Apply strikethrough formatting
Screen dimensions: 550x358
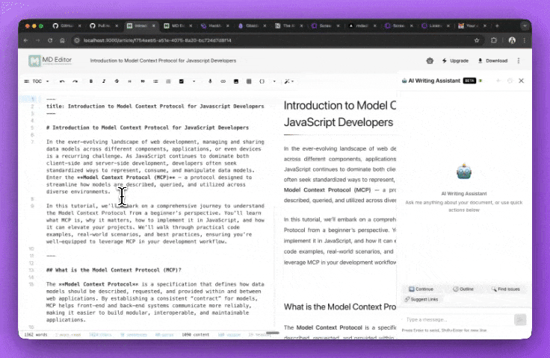click(117, 81)
